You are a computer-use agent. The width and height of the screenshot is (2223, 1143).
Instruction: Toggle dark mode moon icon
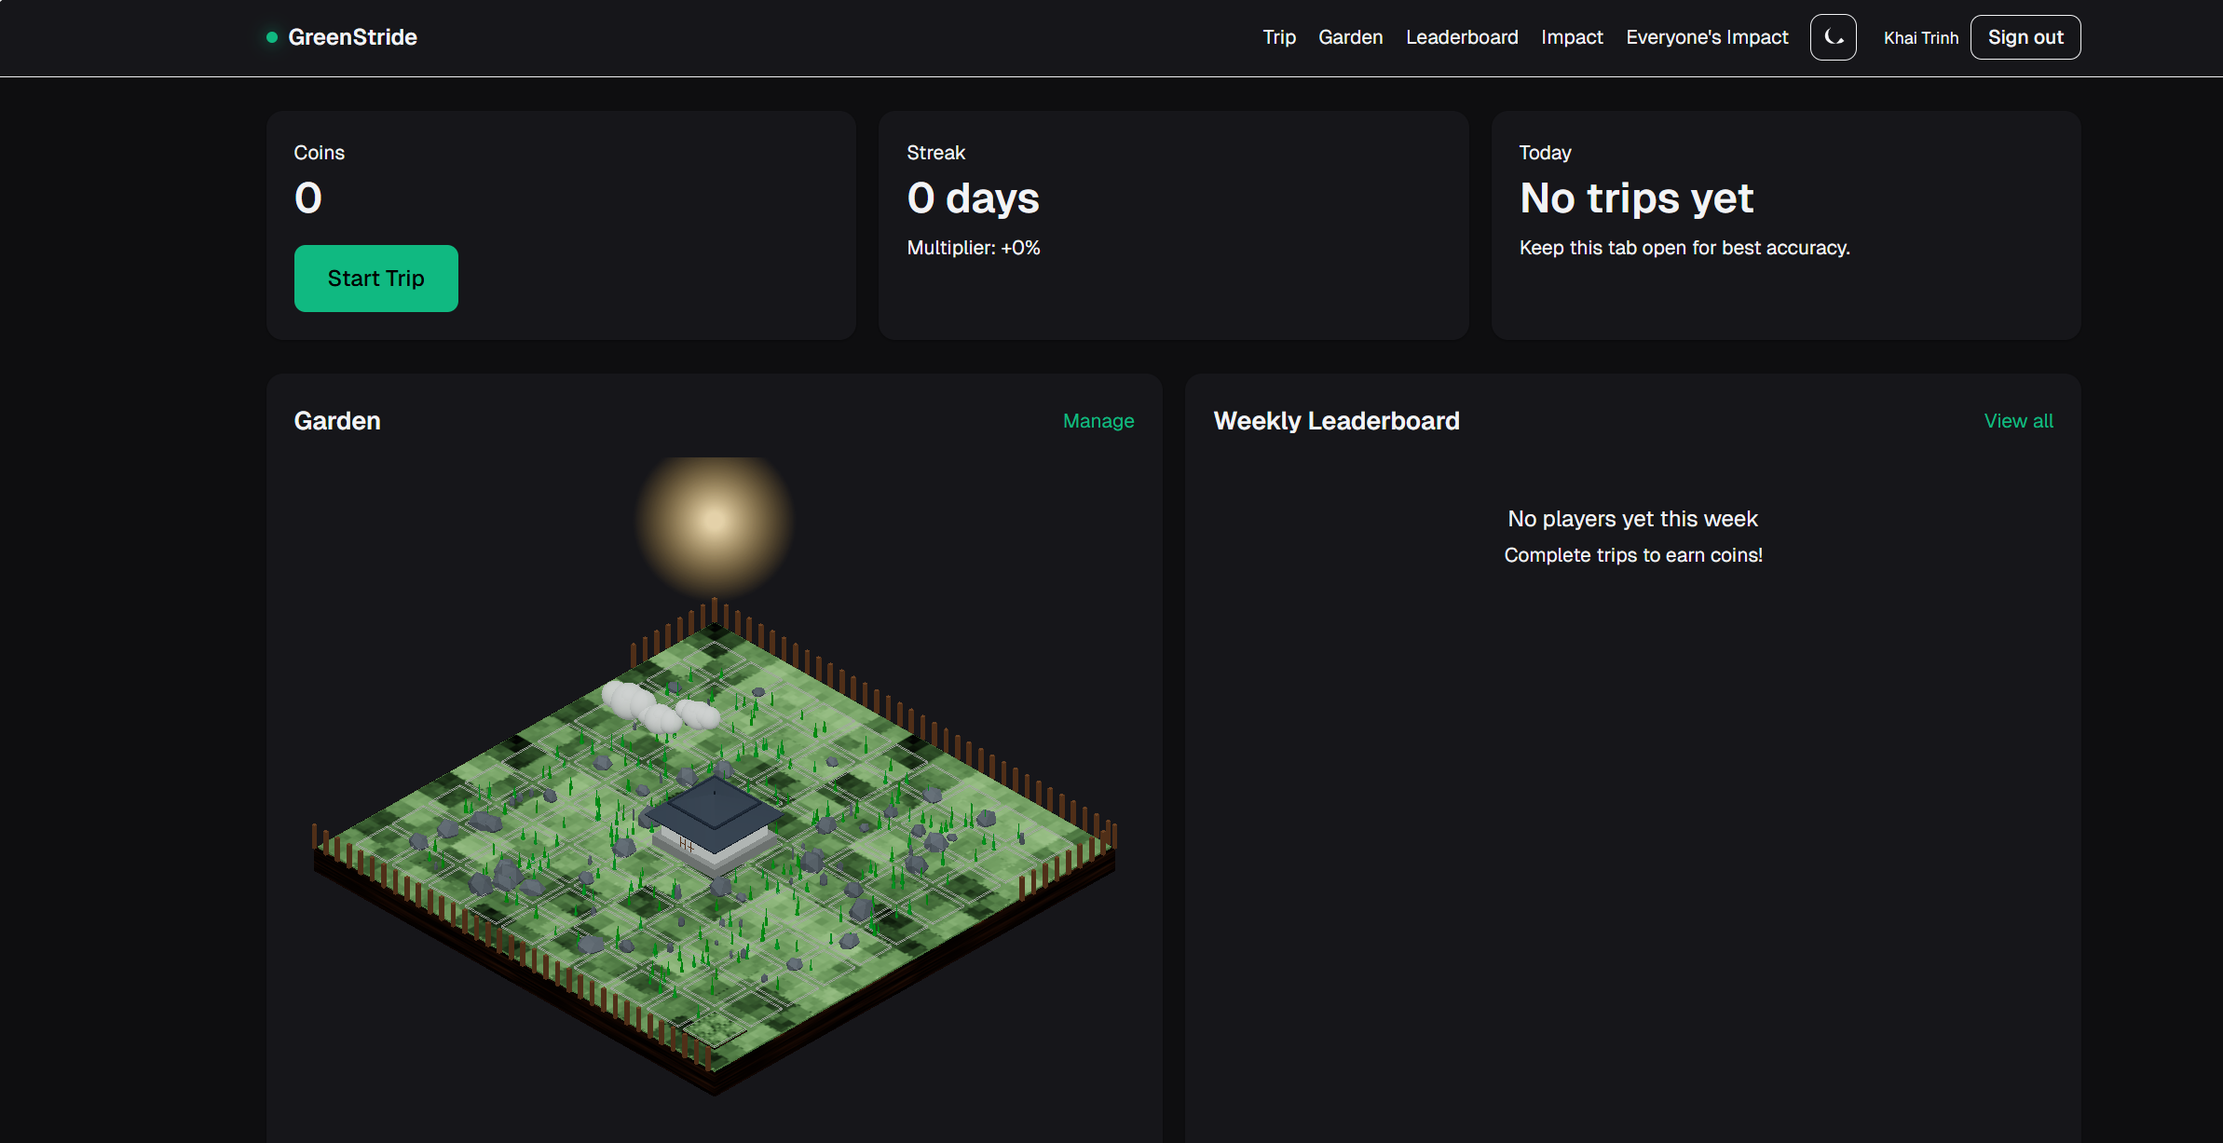tap(1833, 37)
